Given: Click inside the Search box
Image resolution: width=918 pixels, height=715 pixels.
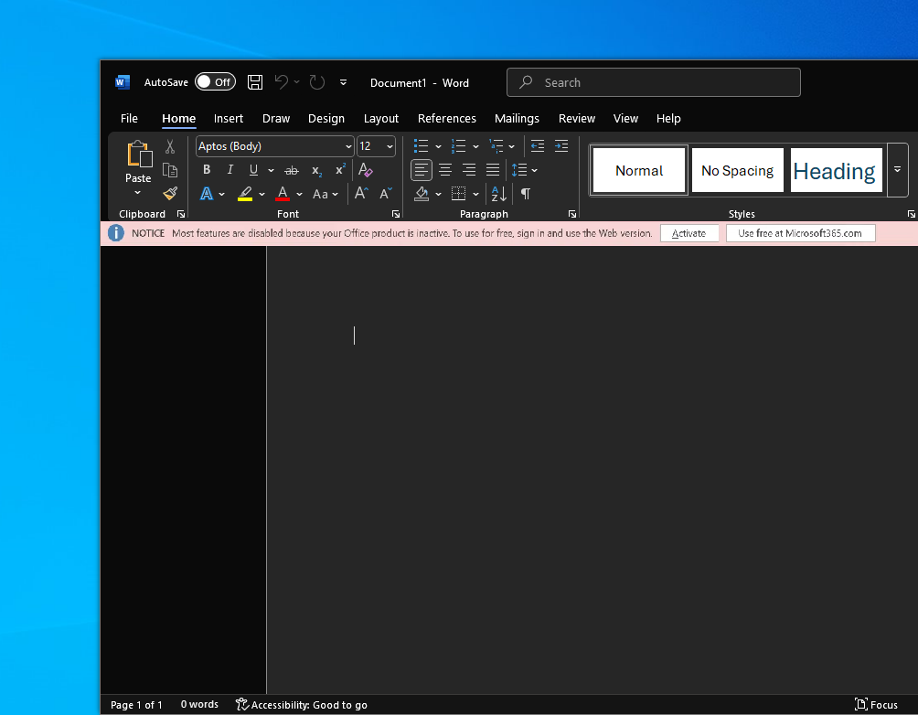Looking at the screenshot, I should pos(654,82).
